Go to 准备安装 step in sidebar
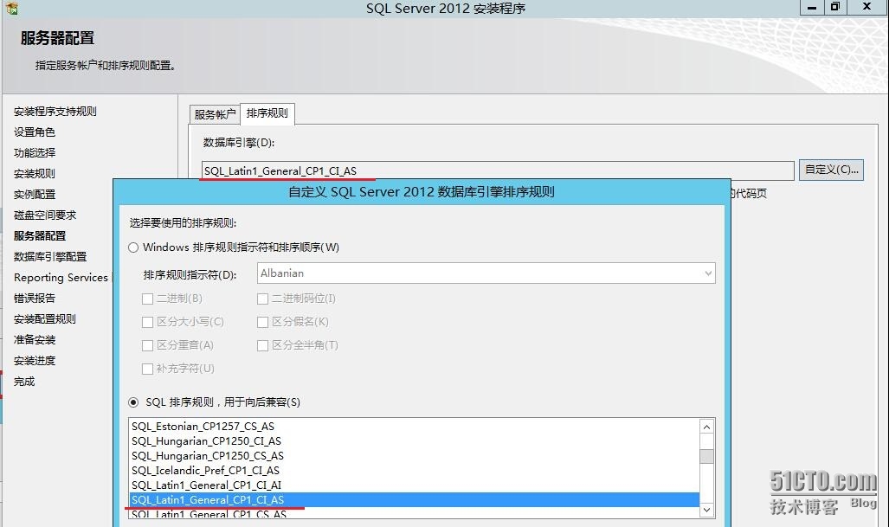Image resolution: width=889 pixels, height=527 pixels. coord(35,339)
